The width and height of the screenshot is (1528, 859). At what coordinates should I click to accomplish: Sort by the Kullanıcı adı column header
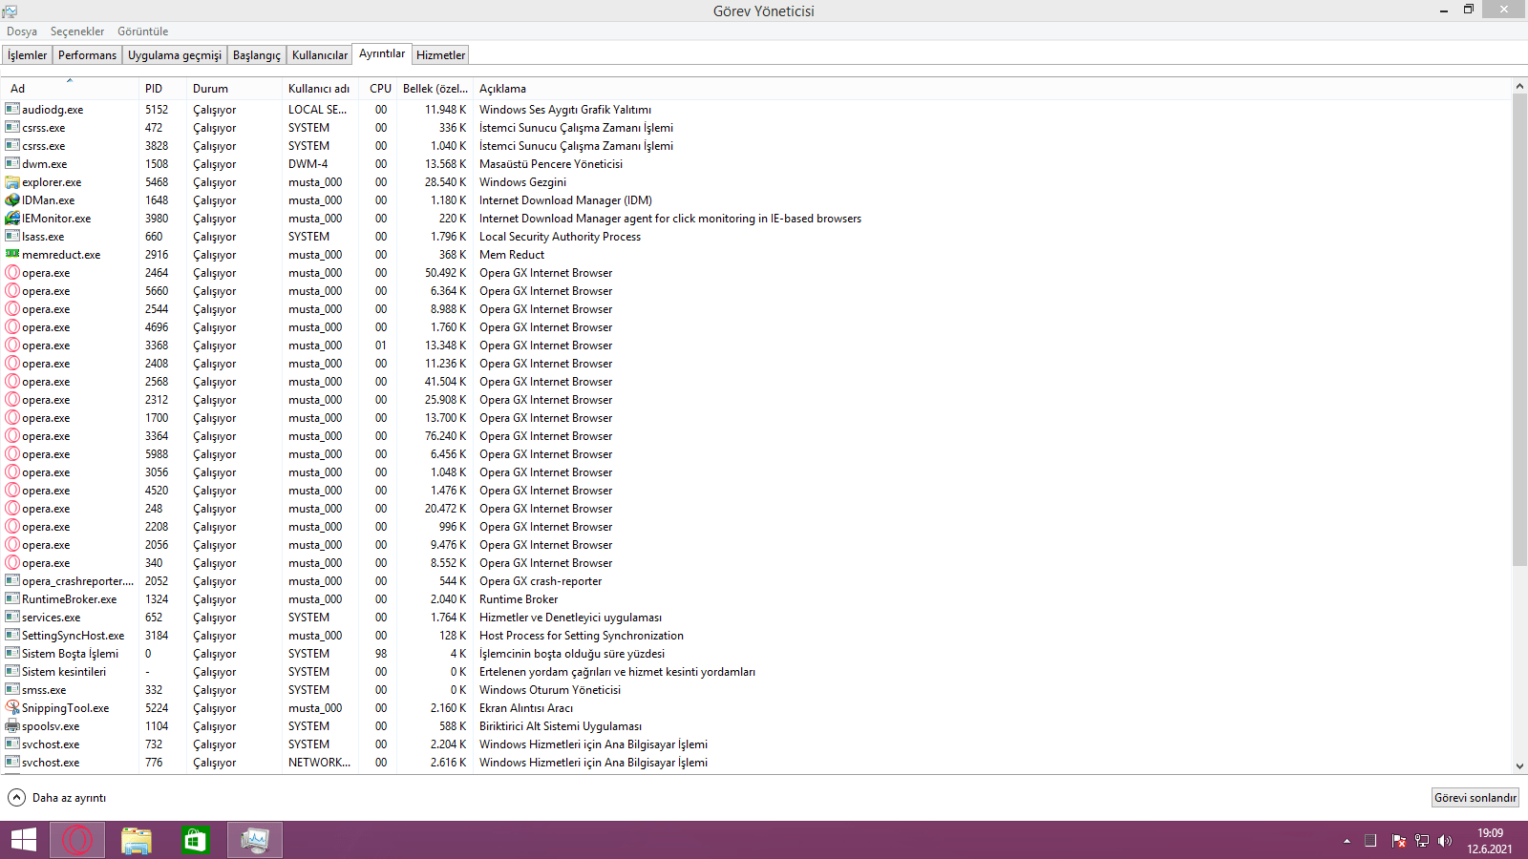pyautogui.click(x=320, y=88)
